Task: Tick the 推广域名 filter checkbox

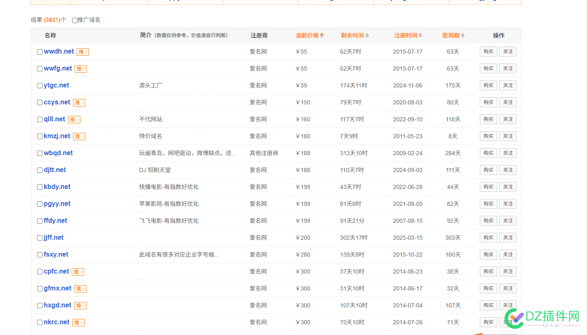Action: click(75, 20)
